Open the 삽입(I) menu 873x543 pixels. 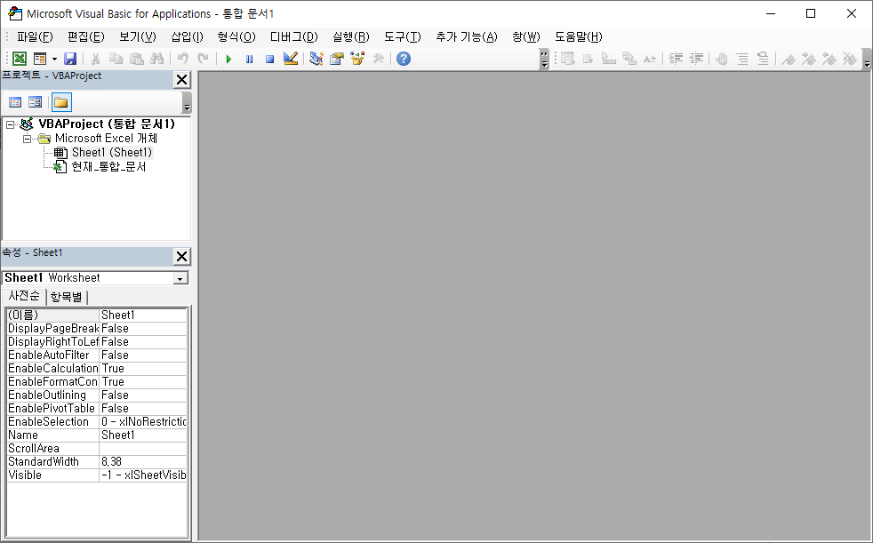(x=187, y=36)
